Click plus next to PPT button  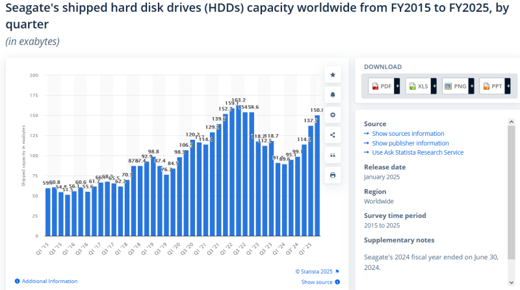tap(508, 86)
